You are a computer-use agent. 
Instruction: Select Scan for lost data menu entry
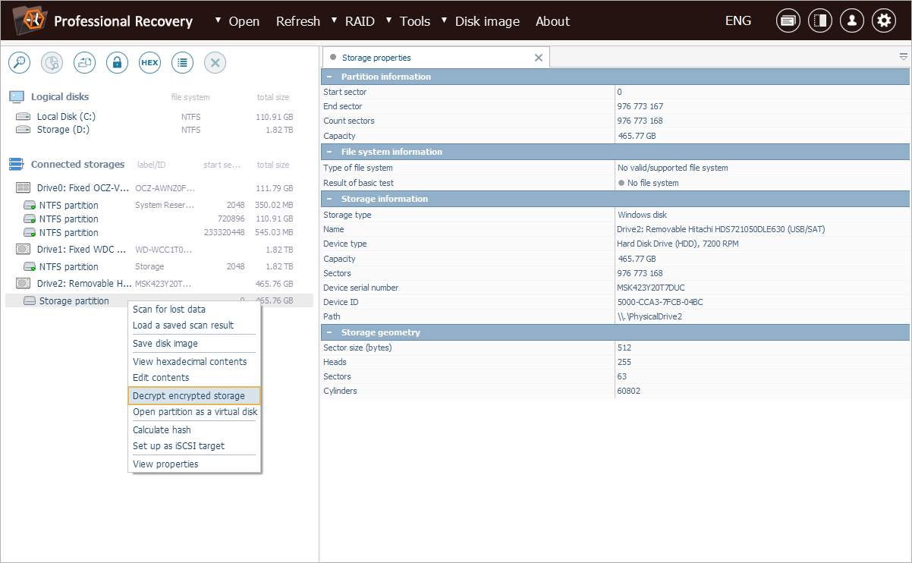pyautogui.click(x=169, y=309)
